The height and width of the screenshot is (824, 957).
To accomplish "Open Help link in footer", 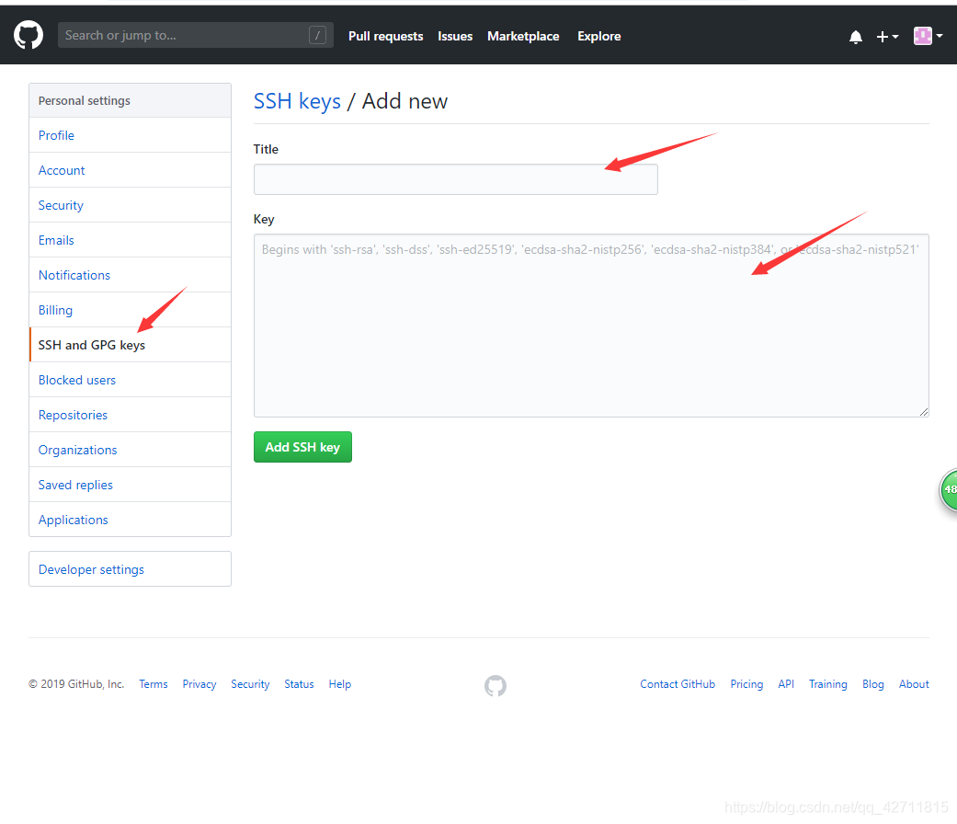I will click(339, 684).
